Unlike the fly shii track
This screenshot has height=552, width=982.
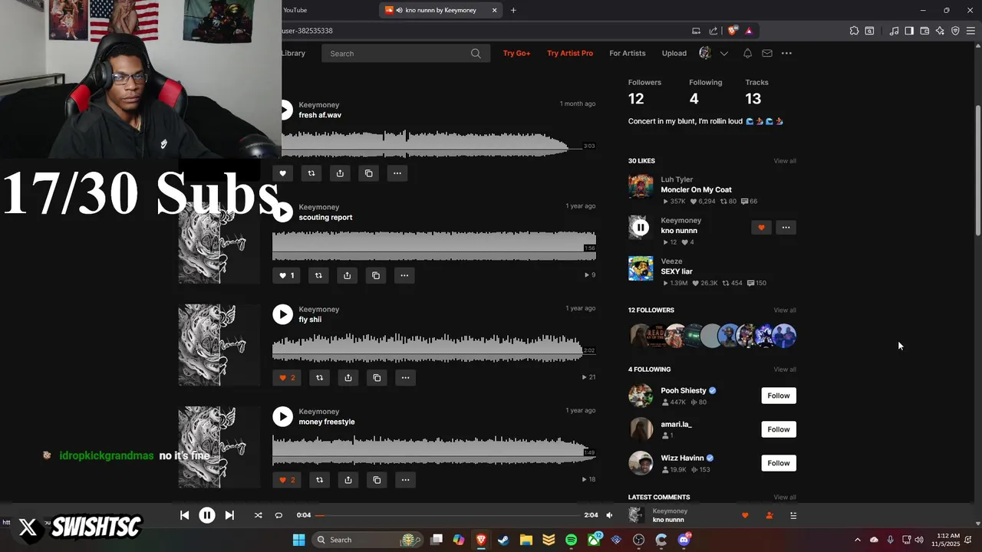287,377
